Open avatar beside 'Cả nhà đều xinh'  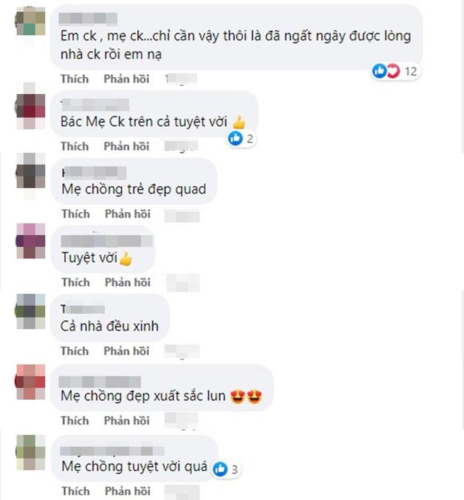[x=30, y=312]
